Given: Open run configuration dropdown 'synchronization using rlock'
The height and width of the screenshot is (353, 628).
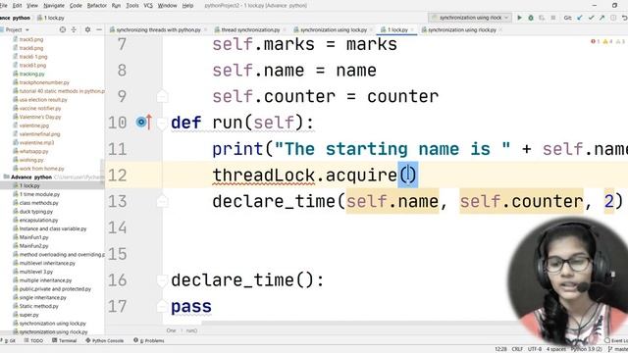Looking at the screenshot, I should click(x=470, y=18).
